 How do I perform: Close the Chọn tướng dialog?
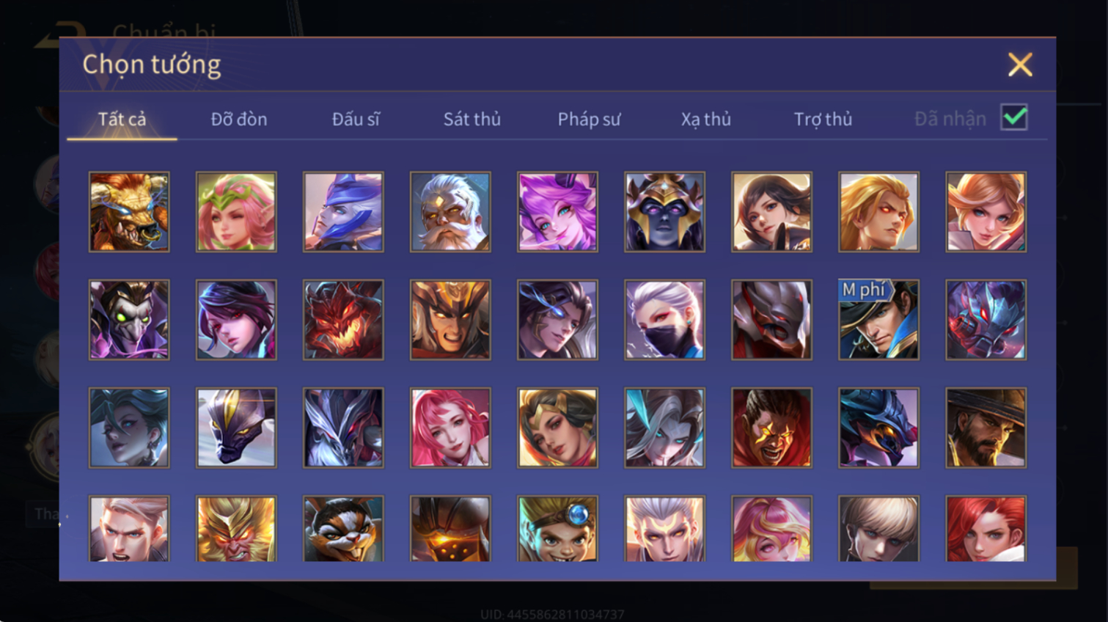point(1020,65)
